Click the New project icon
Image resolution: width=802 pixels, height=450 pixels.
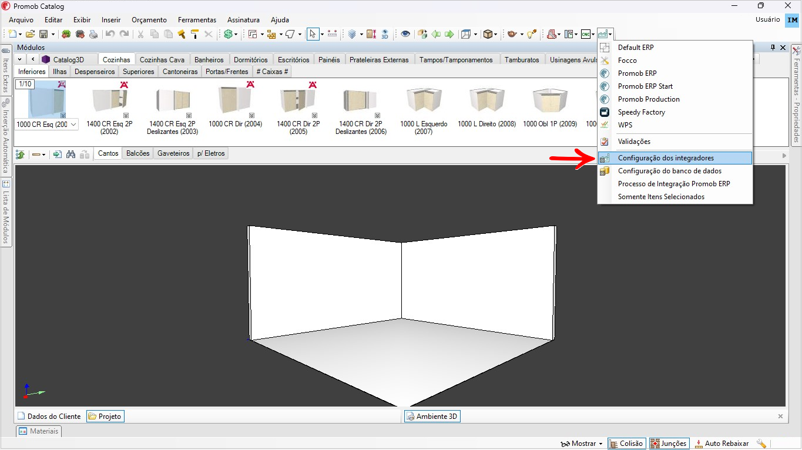coord(12,34)
